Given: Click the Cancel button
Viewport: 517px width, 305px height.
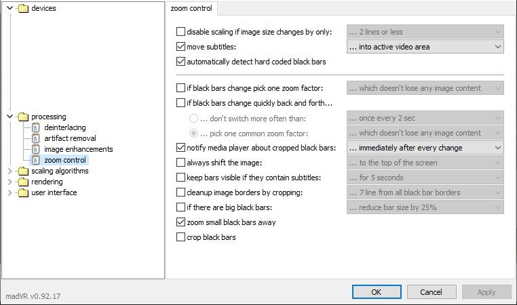Looking at the screenshot, I should pos(432,292).
